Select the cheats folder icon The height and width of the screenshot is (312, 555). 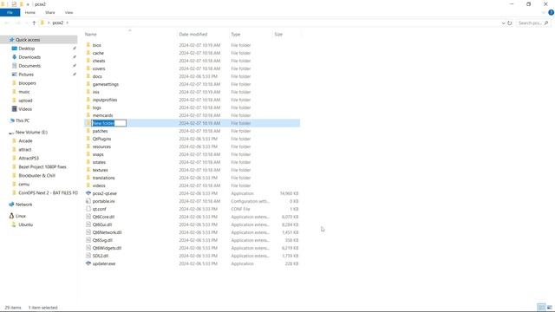pyautogui.click(x=88, y=61)
